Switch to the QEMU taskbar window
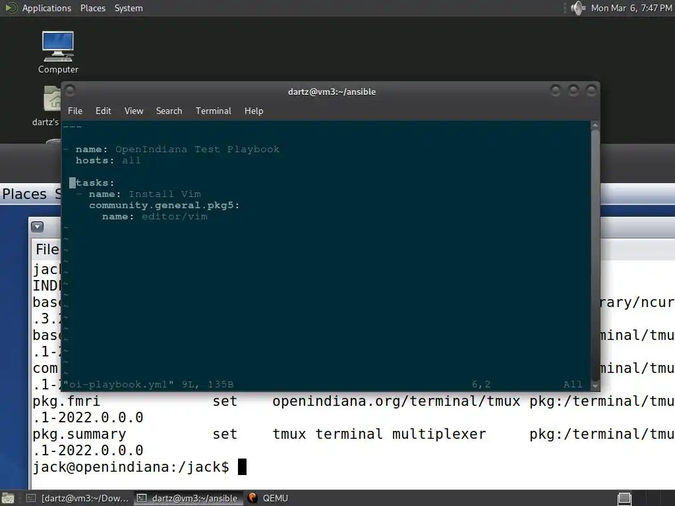 click(x=269, y=498)
